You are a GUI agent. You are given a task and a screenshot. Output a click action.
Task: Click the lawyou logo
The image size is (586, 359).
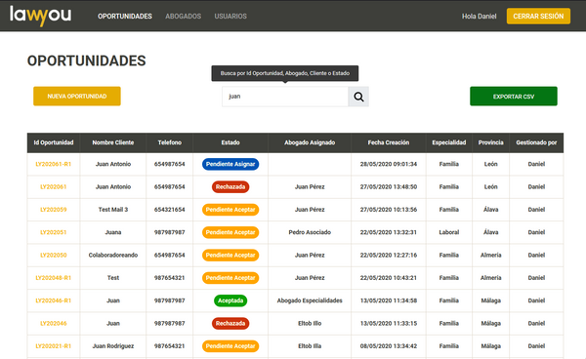[x=40, y=16]
